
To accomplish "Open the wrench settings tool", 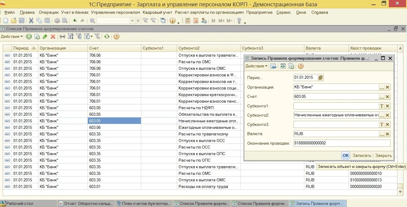I will pyautogui.click(x=239, y=21).
